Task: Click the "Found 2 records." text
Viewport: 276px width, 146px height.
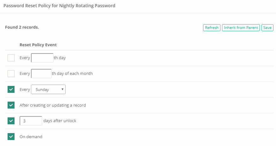Action: coord(22,27)
